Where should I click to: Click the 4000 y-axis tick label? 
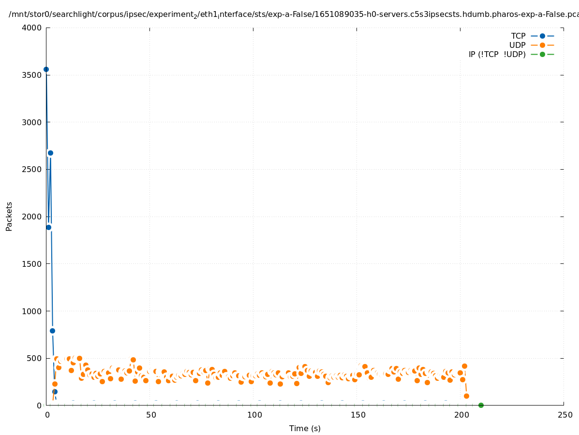(x=32, y=28)
